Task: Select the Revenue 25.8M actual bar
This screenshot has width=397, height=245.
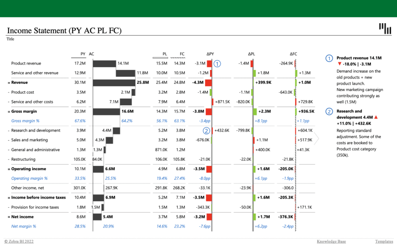Action: click(x=114, y=83)
